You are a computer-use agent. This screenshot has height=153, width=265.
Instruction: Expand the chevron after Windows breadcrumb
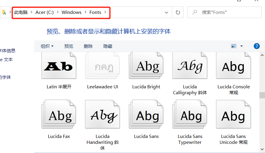[86, 12]
